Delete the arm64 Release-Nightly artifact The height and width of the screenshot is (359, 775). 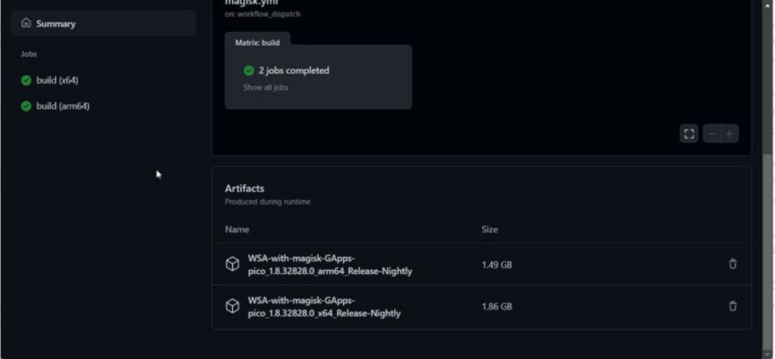732,264
